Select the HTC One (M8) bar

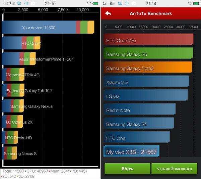click(x=148, y=39)
